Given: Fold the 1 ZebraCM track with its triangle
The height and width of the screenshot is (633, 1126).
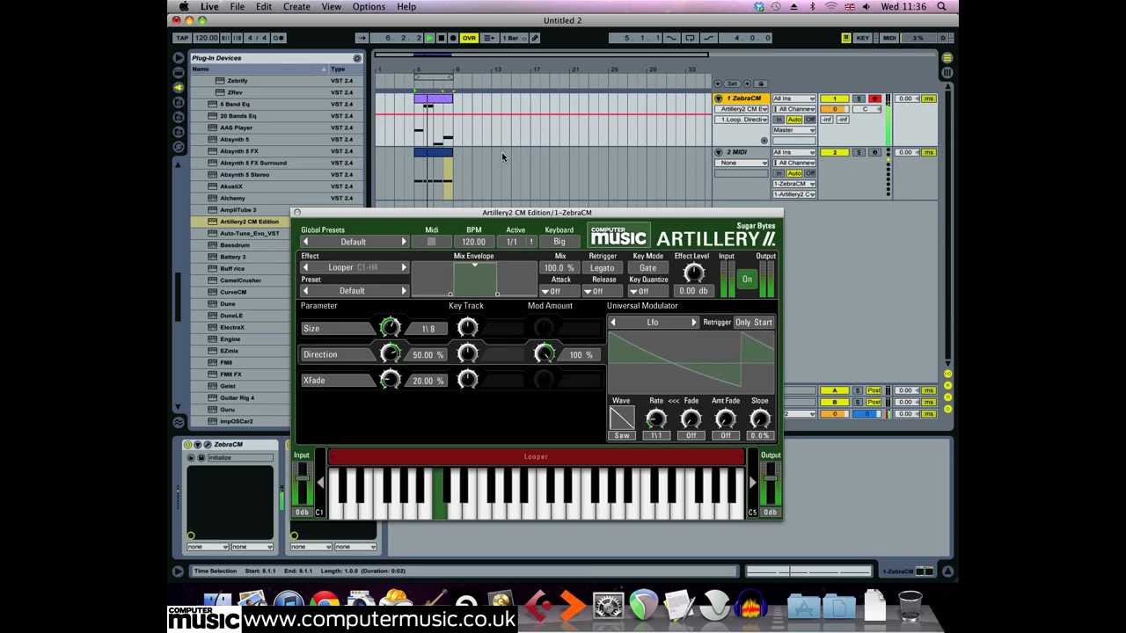Looking at the screenshot, I should [719, 98].
